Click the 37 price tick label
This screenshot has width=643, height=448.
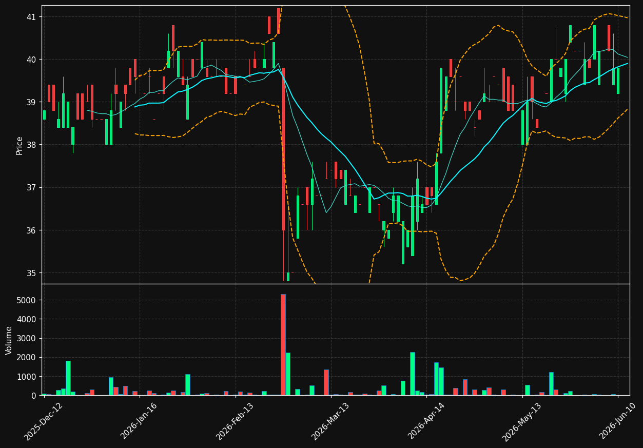(32, 187)
